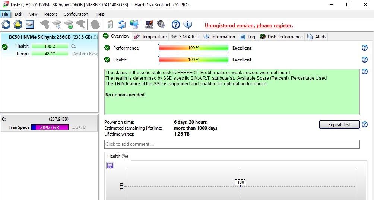This screenshot has height=200, width=374.
Task: Open the Help menu
Action: point(101,14)
